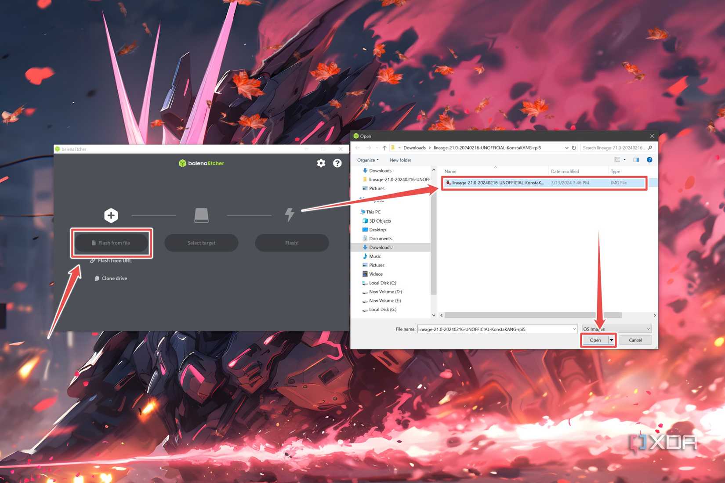Click the Open button
The height and width of the screenshot is (483, 725).
595,340
